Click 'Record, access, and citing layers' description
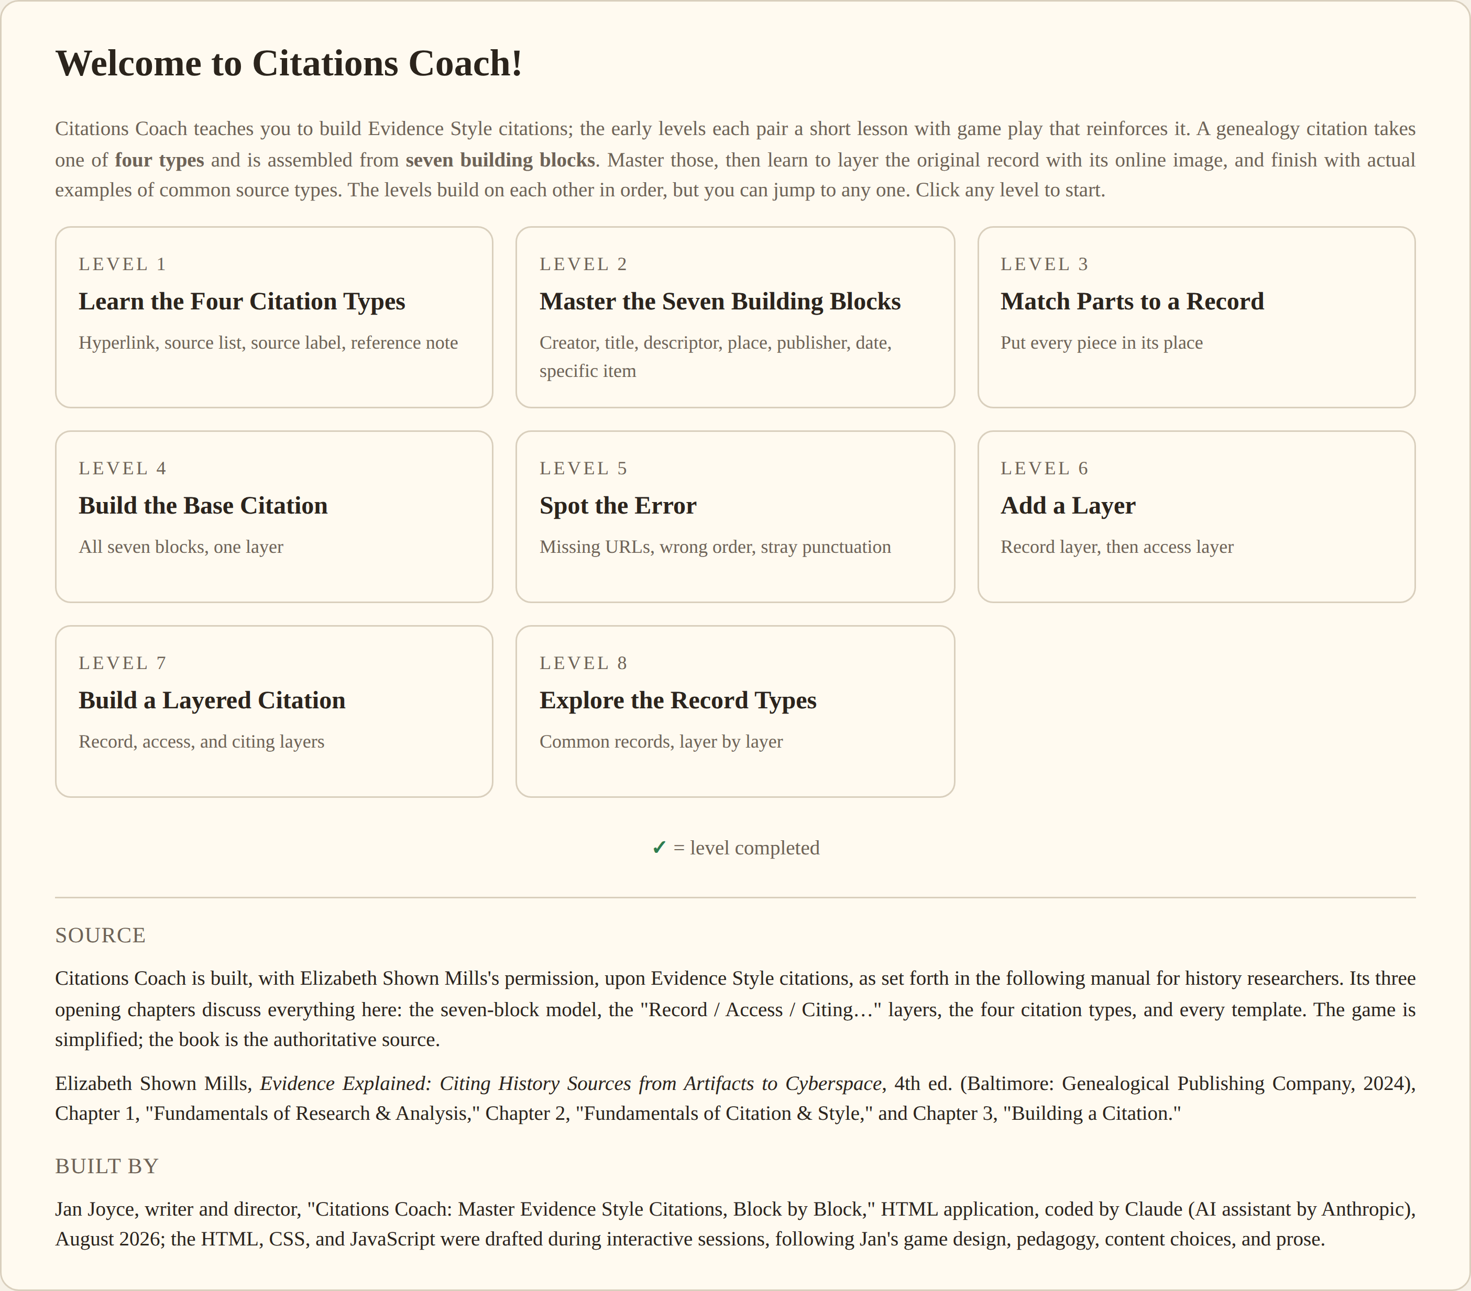Image resolution: width=1471 pixels, height=1291 pixels. [202, 741]
